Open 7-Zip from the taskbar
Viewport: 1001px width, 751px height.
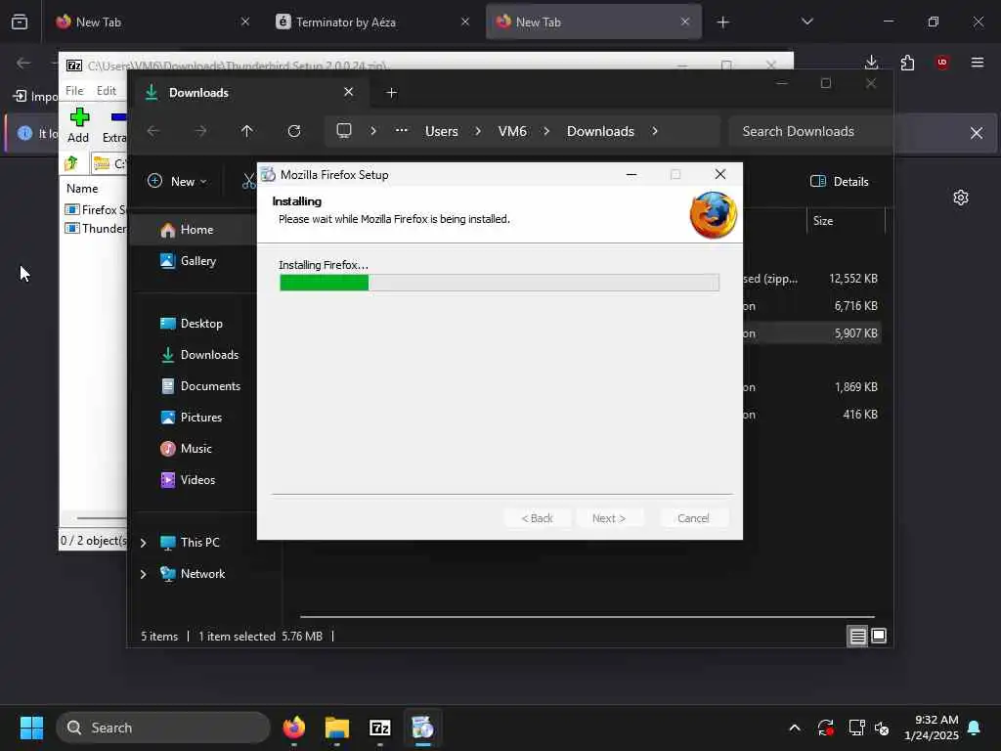pos(380,728)
